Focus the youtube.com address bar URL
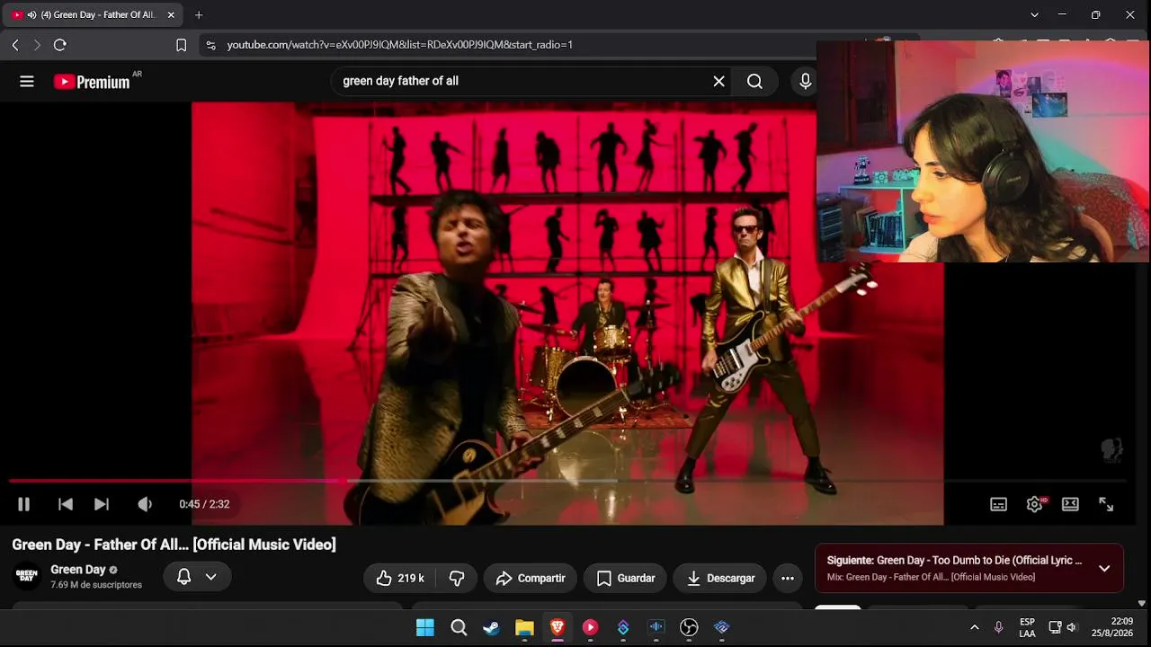 400,45
